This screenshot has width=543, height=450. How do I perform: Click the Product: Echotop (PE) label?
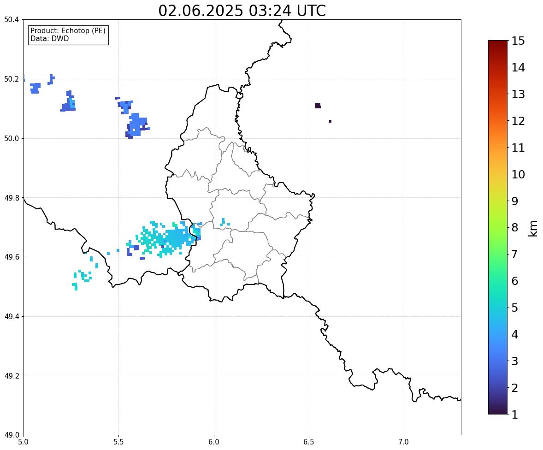point(68,30)
